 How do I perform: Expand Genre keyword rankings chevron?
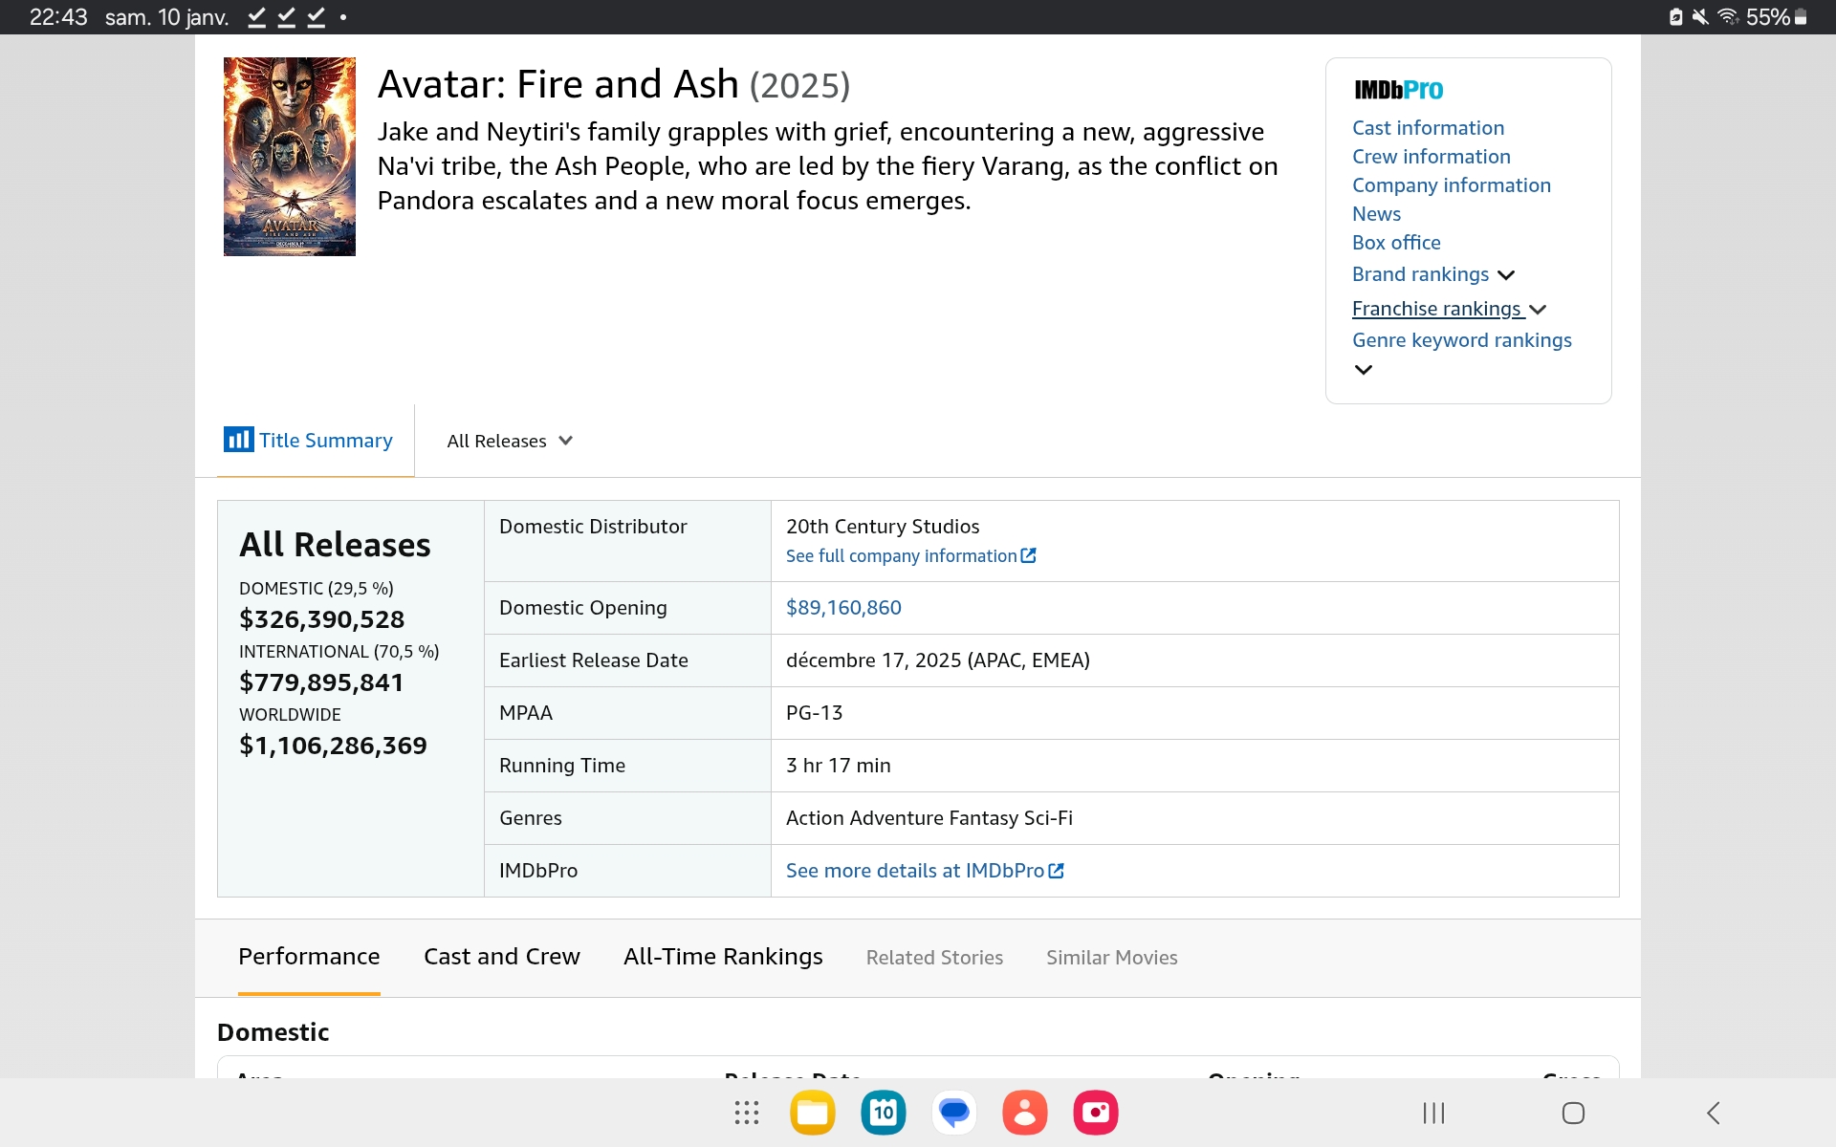pyautogui.click(x=1364, y=370)
